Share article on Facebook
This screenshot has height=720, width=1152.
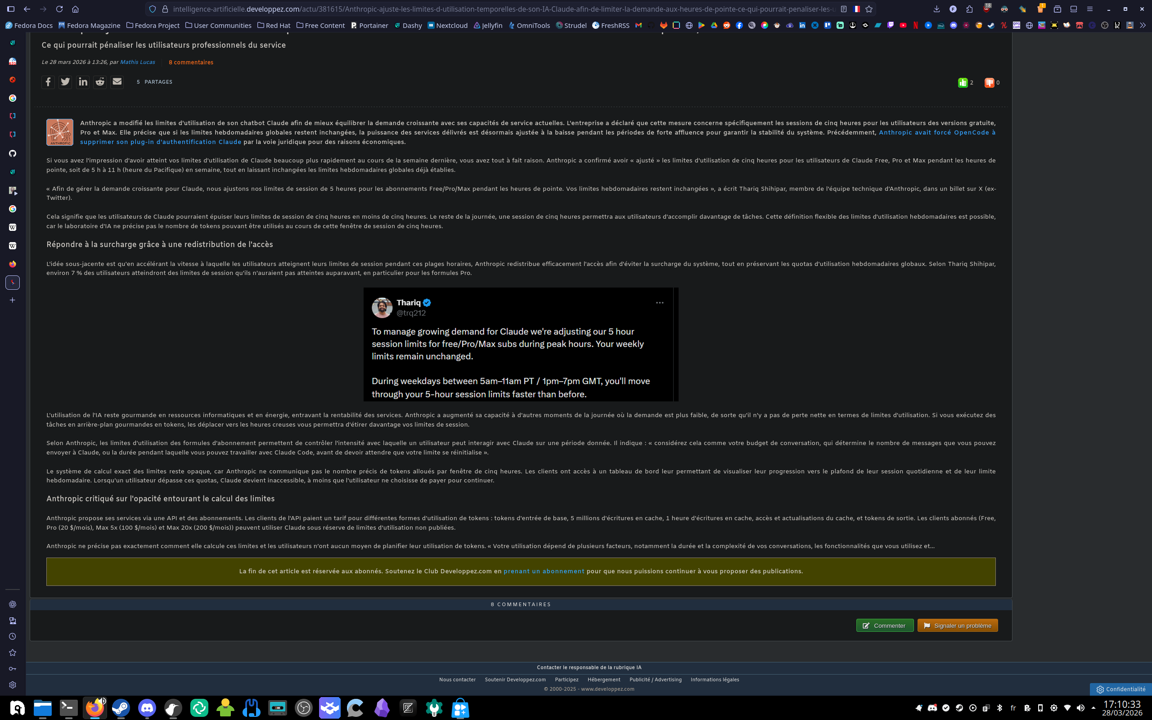click(48, 82)
